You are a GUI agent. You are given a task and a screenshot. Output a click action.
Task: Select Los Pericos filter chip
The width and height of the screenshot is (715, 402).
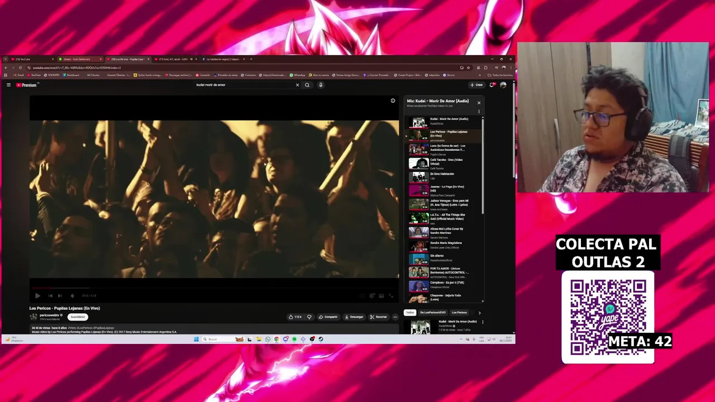(x=459, y=313)
